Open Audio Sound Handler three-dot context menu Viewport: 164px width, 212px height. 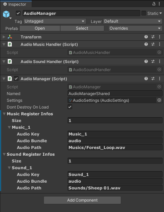pyautogui.click(x=160, y=61)
